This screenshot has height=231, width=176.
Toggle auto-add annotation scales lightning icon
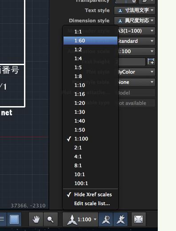[x=120, y=219]
